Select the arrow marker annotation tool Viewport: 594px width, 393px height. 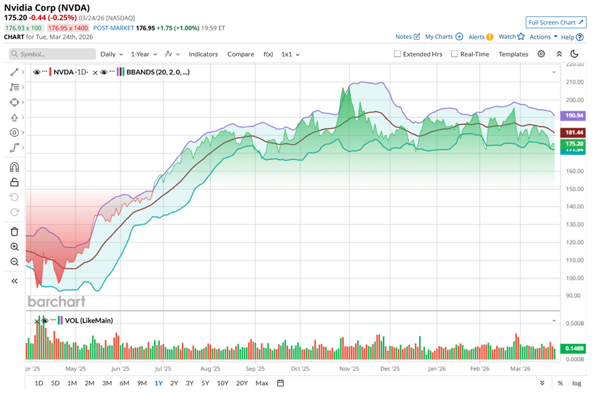14,117
